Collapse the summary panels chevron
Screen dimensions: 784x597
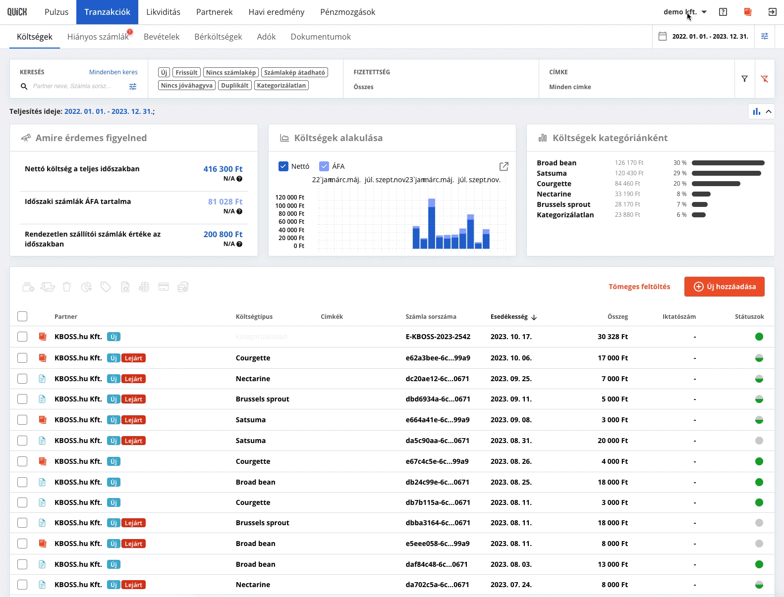pos(769,111)
